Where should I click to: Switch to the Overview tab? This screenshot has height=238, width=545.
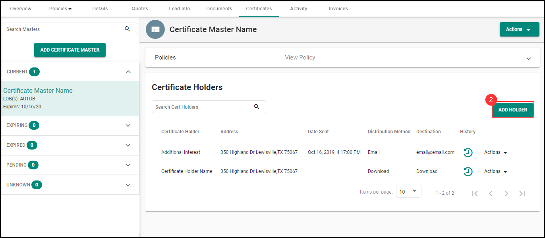click(x=21, y=8)
